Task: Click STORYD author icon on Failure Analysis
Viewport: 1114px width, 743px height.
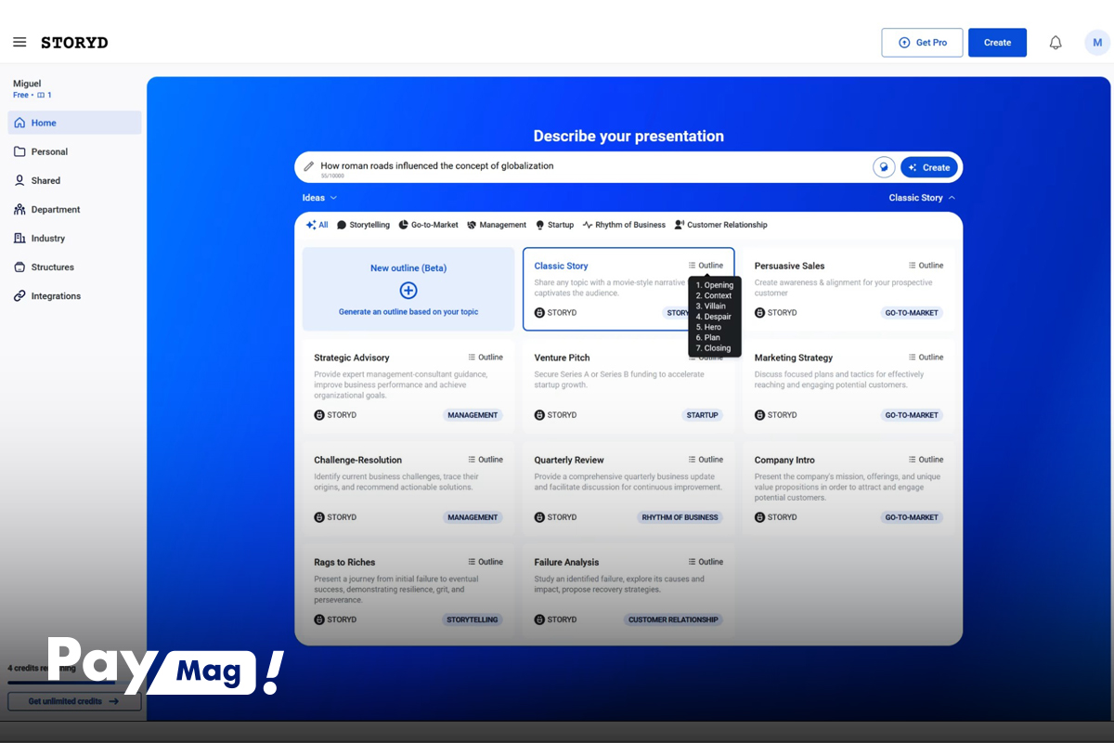Action: coord(539,619)
